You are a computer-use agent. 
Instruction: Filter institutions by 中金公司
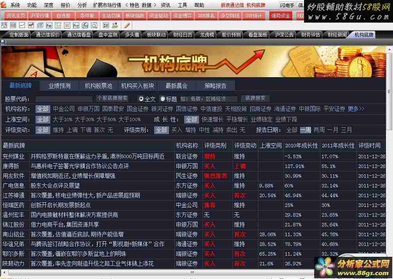64,109
